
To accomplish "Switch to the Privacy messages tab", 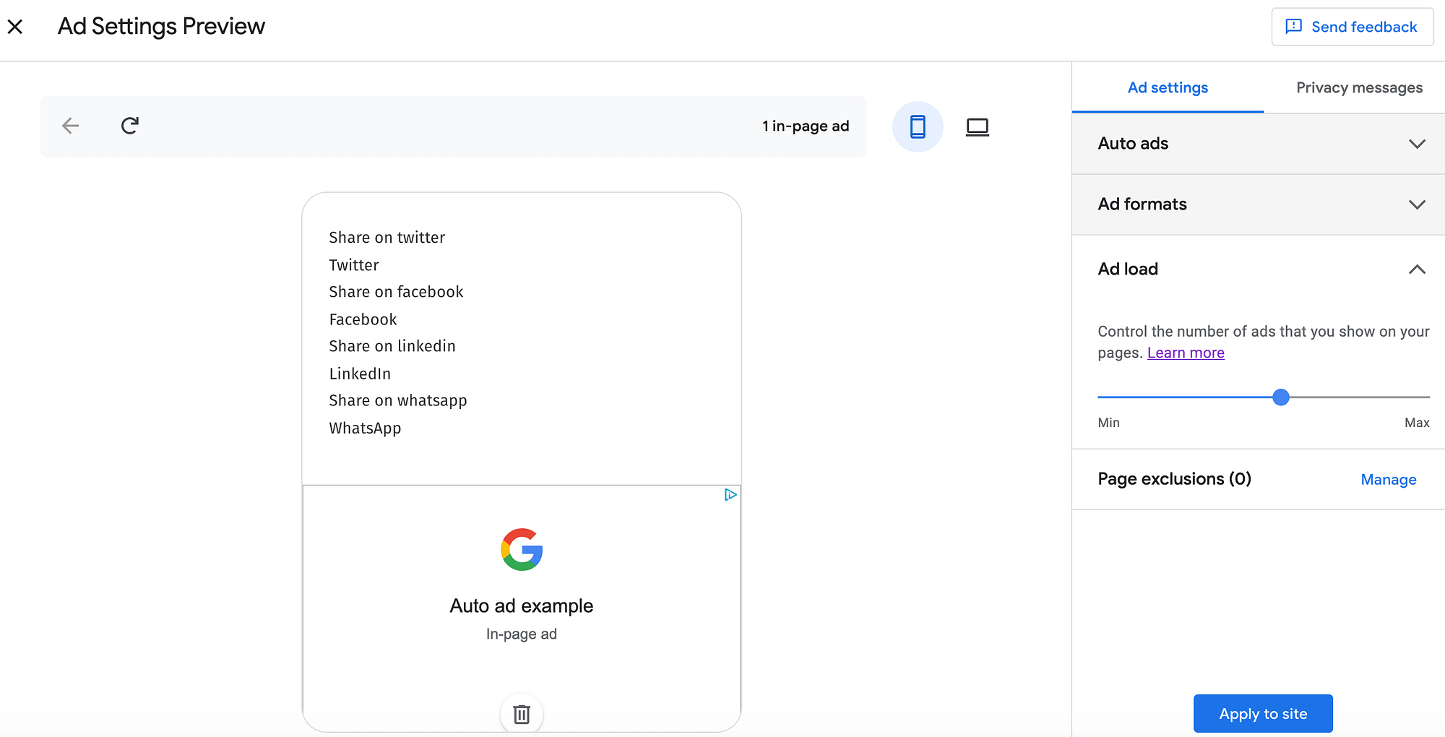I will [1358, 87].
